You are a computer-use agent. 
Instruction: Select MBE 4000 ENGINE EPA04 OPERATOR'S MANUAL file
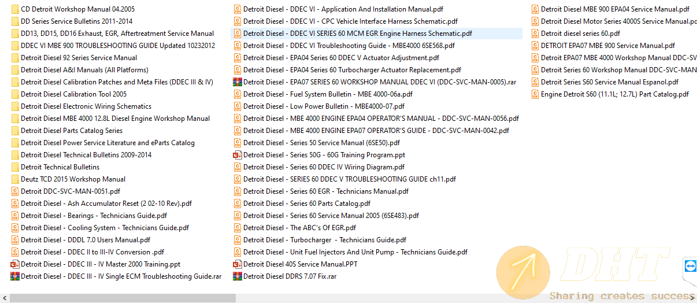(381, 119)
